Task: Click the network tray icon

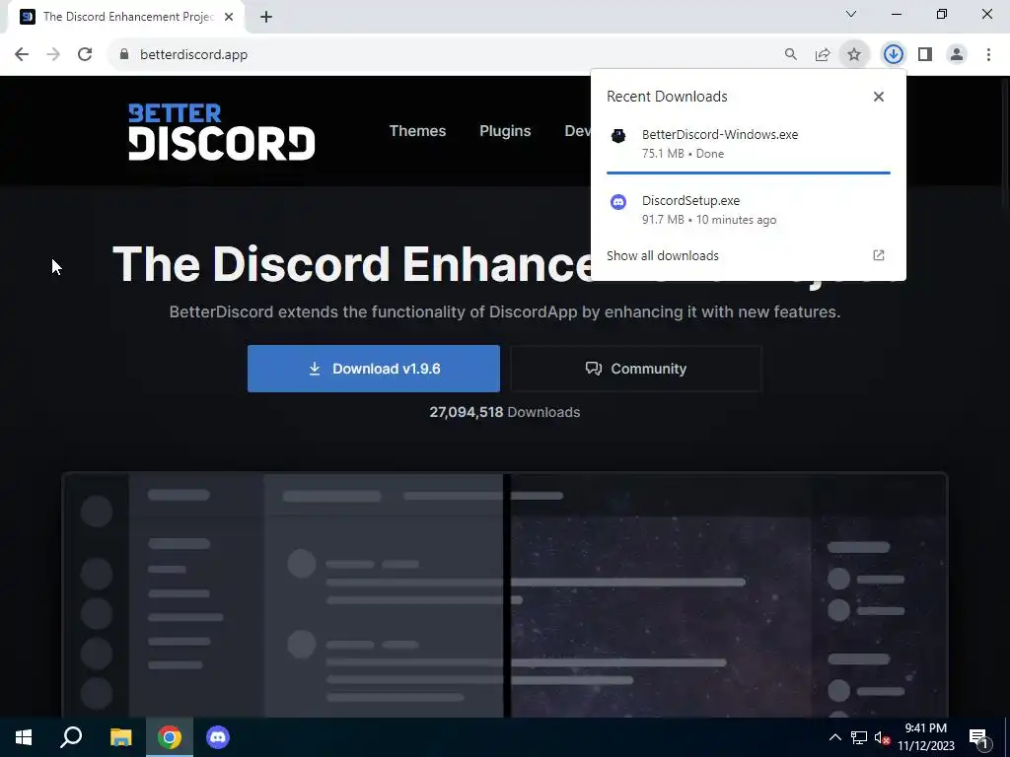Action: pyautogui.click(x=859, y=737)
